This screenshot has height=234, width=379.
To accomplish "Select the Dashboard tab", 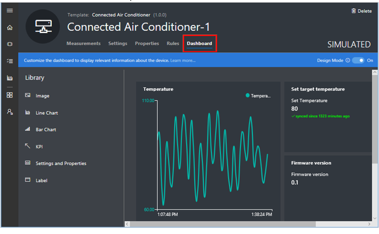I will tap(199, 43).
